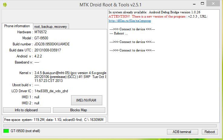Click the green device status indicator
223x140 pixels.
point(6,131)
